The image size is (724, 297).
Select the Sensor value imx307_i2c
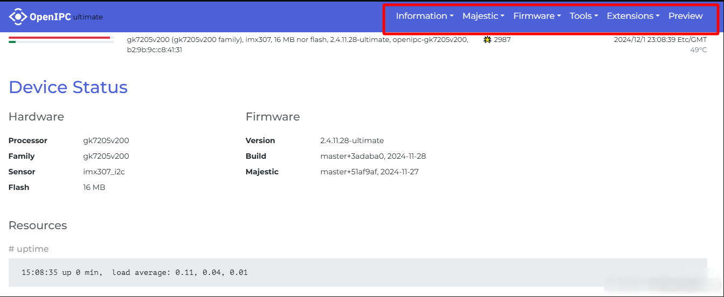tap(104, 172)
